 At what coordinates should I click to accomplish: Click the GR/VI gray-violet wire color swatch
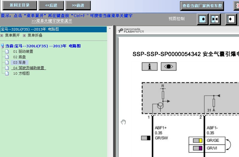point(197,148)
